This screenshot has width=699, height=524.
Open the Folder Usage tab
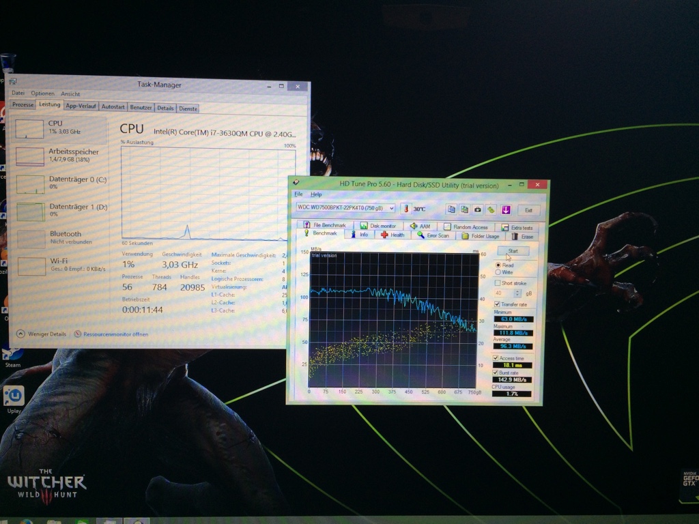tap(481, 235)
